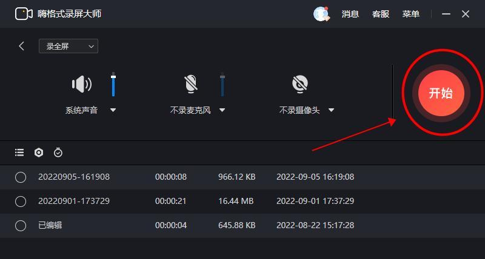Open the 消息 messages menu

350,14
